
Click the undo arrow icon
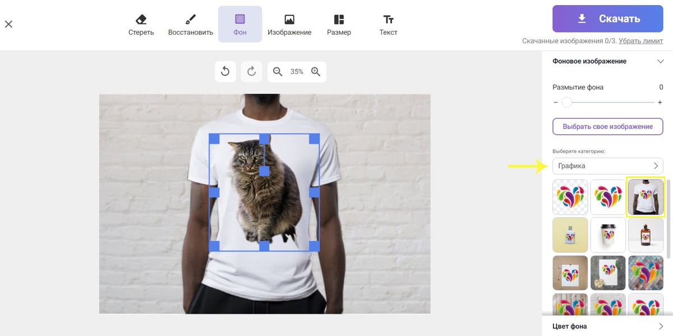(x=225, y=72)
